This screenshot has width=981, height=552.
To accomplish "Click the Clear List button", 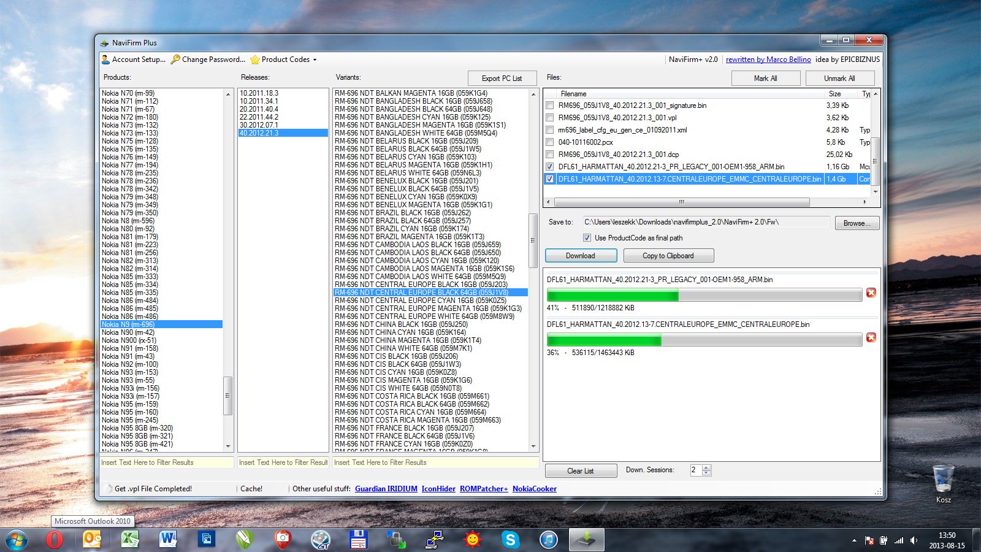I will (x=581, y=471).
